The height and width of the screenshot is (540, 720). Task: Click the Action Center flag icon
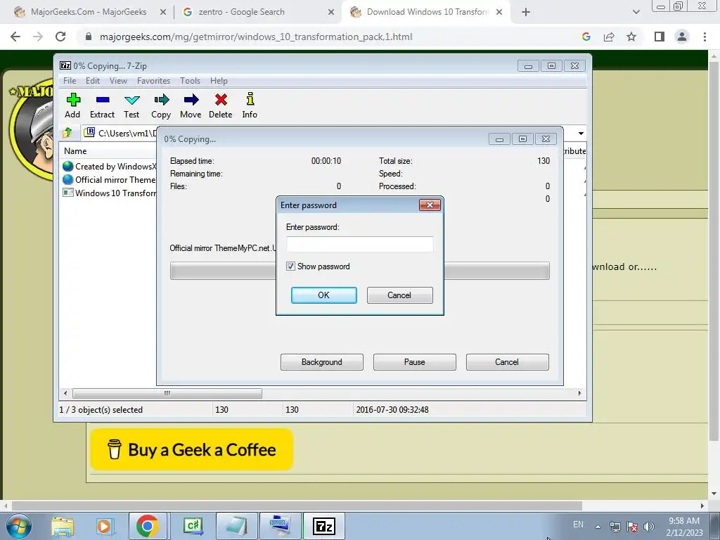tap(632, 526)
